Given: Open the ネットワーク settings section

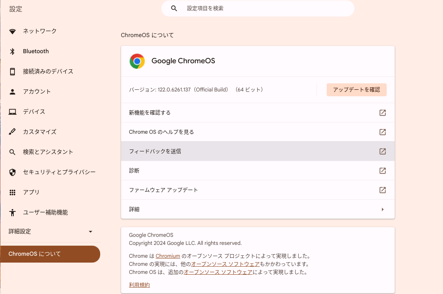Looking at the screenshot, I should point(40,31).
